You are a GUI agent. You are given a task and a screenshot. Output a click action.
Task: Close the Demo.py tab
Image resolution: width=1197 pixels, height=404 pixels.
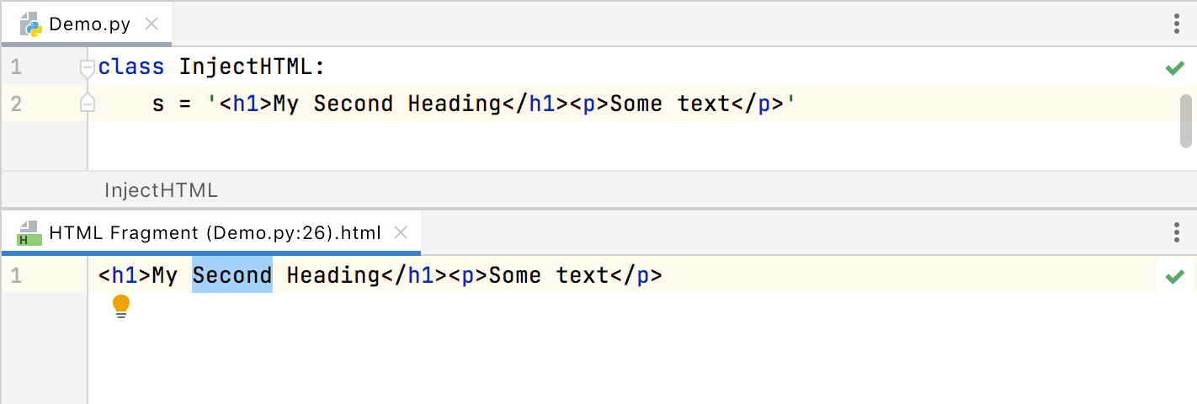click(x=152, y=24)
